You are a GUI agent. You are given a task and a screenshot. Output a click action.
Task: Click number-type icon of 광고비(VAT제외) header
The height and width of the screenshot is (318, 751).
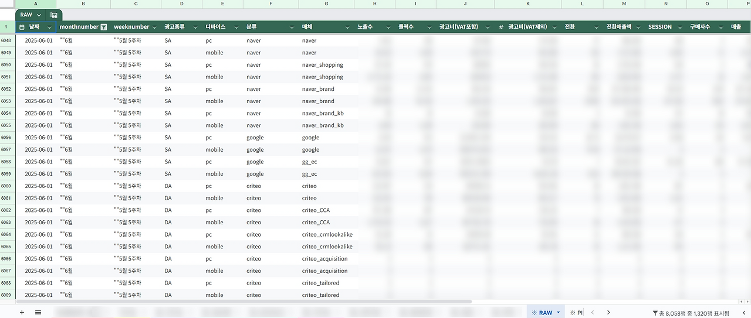tap(501, 27)
